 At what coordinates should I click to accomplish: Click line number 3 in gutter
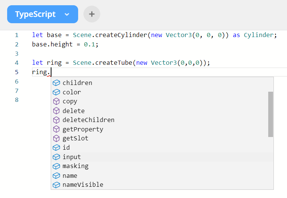17,54
